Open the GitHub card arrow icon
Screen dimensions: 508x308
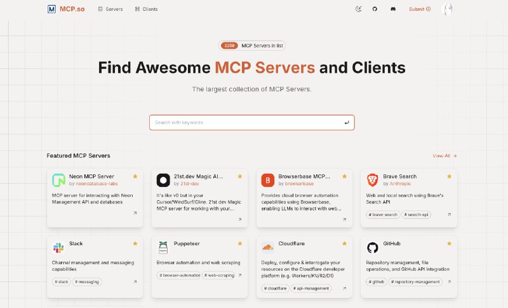pos(449,282)
